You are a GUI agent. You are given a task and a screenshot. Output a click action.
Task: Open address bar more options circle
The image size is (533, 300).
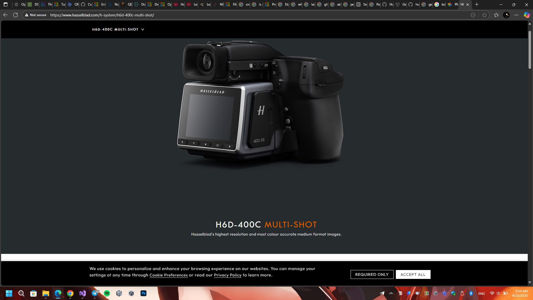(x=473, y=15)
